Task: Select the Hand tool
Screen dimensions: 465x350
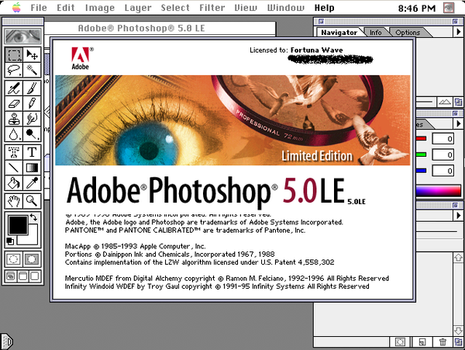Action: 14,201
